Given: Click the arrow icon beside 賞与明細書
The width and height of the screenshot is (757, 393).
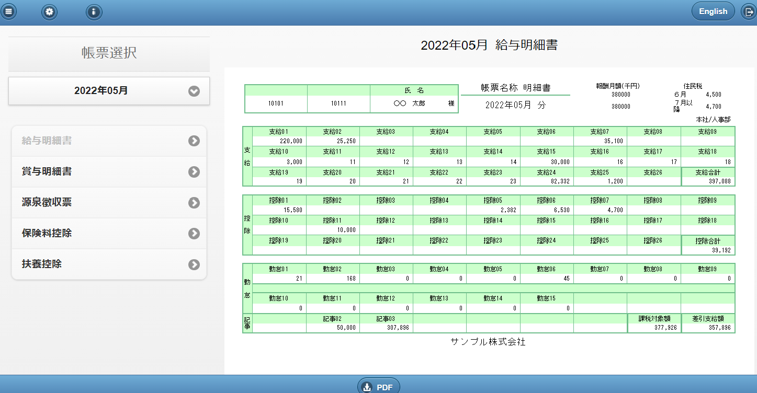Looking at the screenshot, I should [194, 171].
